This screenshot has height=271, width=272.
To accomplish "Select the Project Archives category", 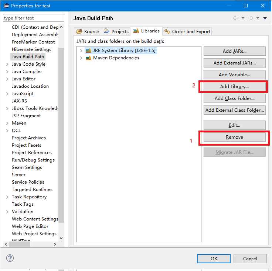I will coord(28,138).
